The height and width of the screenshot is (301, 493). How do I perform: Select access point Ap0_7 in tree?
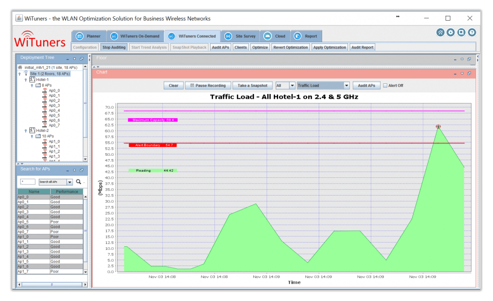click(54, 125)
